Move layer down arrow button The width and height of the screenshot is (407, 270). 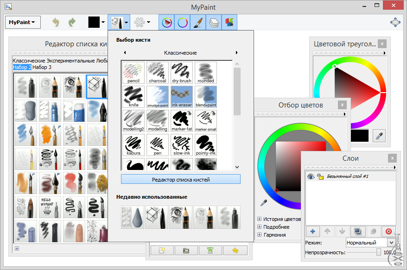(343, 232)
